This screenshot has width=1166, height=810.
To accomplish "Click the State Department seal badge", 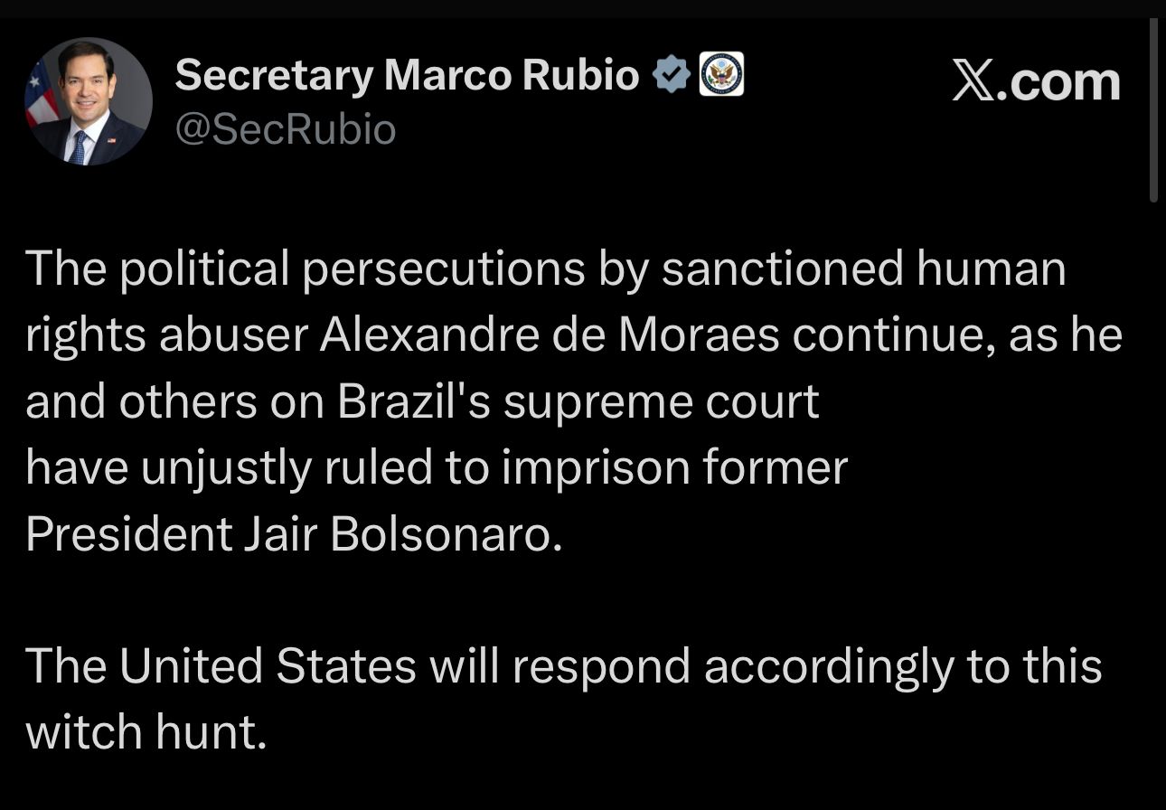I will 722,75.
